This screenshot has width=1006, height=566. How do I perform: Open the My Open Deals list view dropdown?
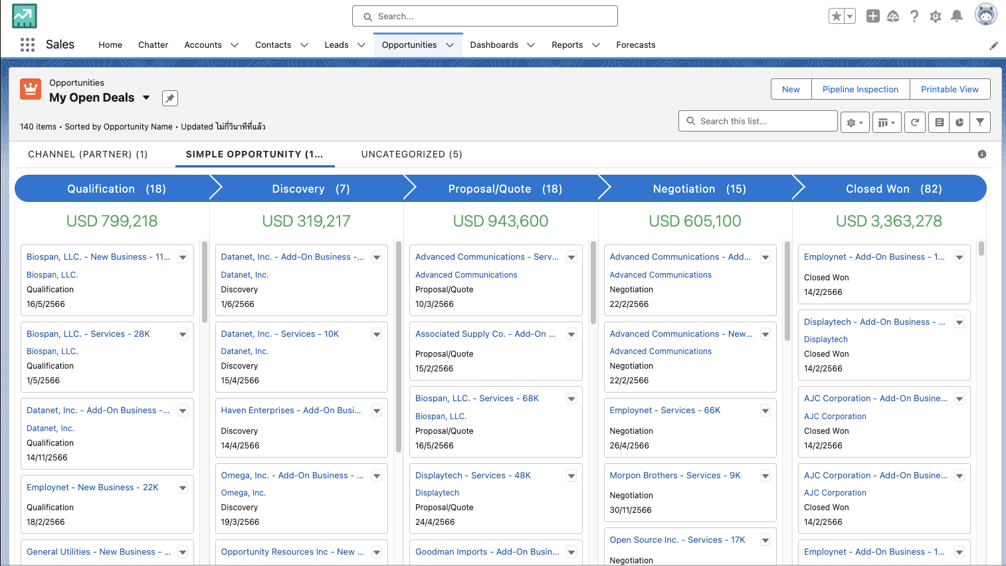146,98
